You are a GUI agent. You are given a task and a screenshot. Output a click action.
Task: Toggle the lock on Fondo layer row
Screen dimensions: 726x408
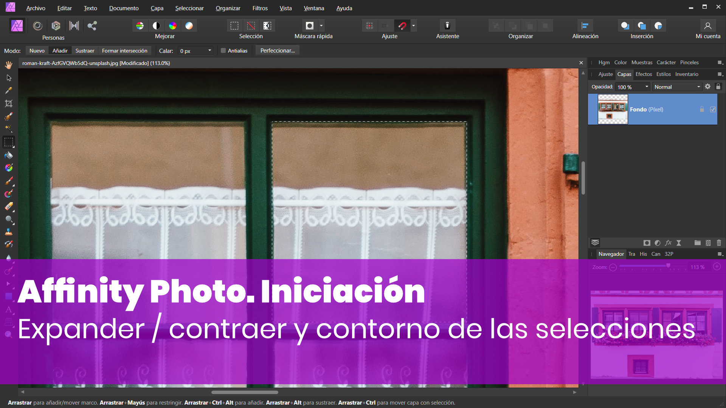point(702,110)
